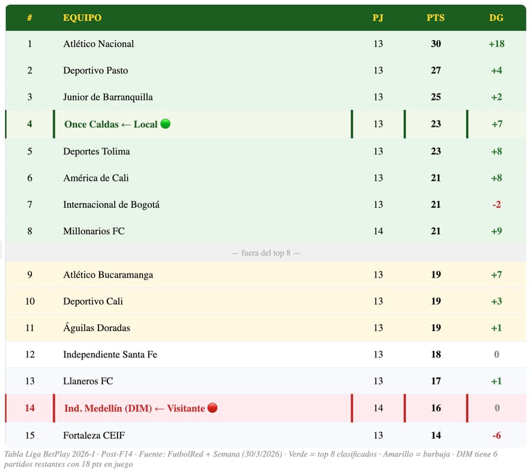Click Internacional de Bogotá -2 goal difference
The height and width of the screenshot is (471, 532).
click(x=497, y=204)
